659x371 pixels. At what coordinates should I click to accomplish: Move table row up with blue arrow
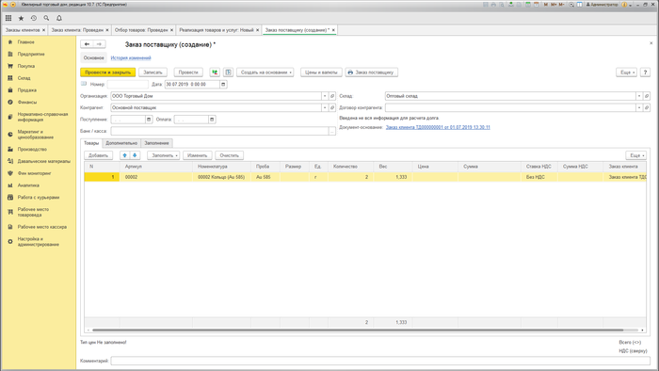(x=125, y=155)
